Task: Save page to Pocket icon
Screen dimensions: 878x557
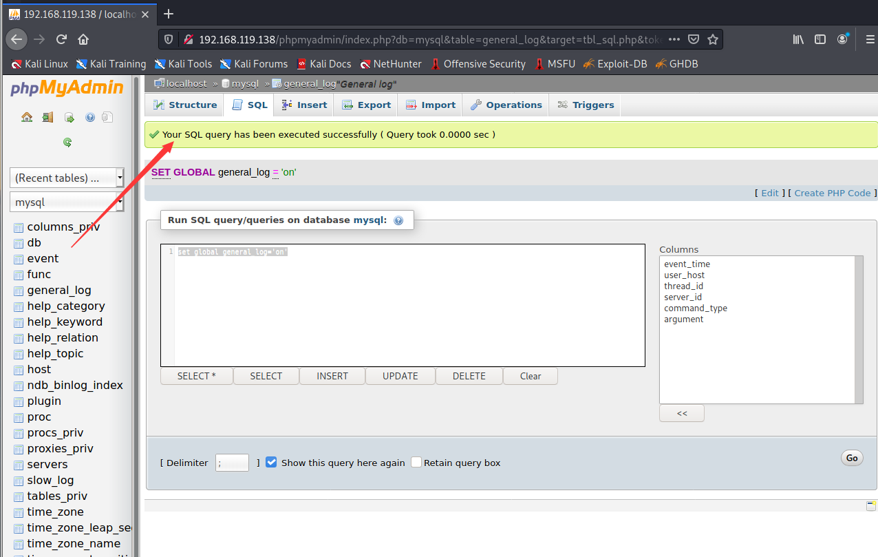Action: tap(694, 39)
